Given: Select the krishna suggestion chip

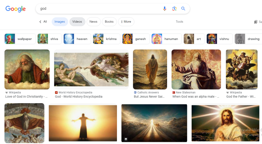Looking at the screenshot, I should click(106, 39).
